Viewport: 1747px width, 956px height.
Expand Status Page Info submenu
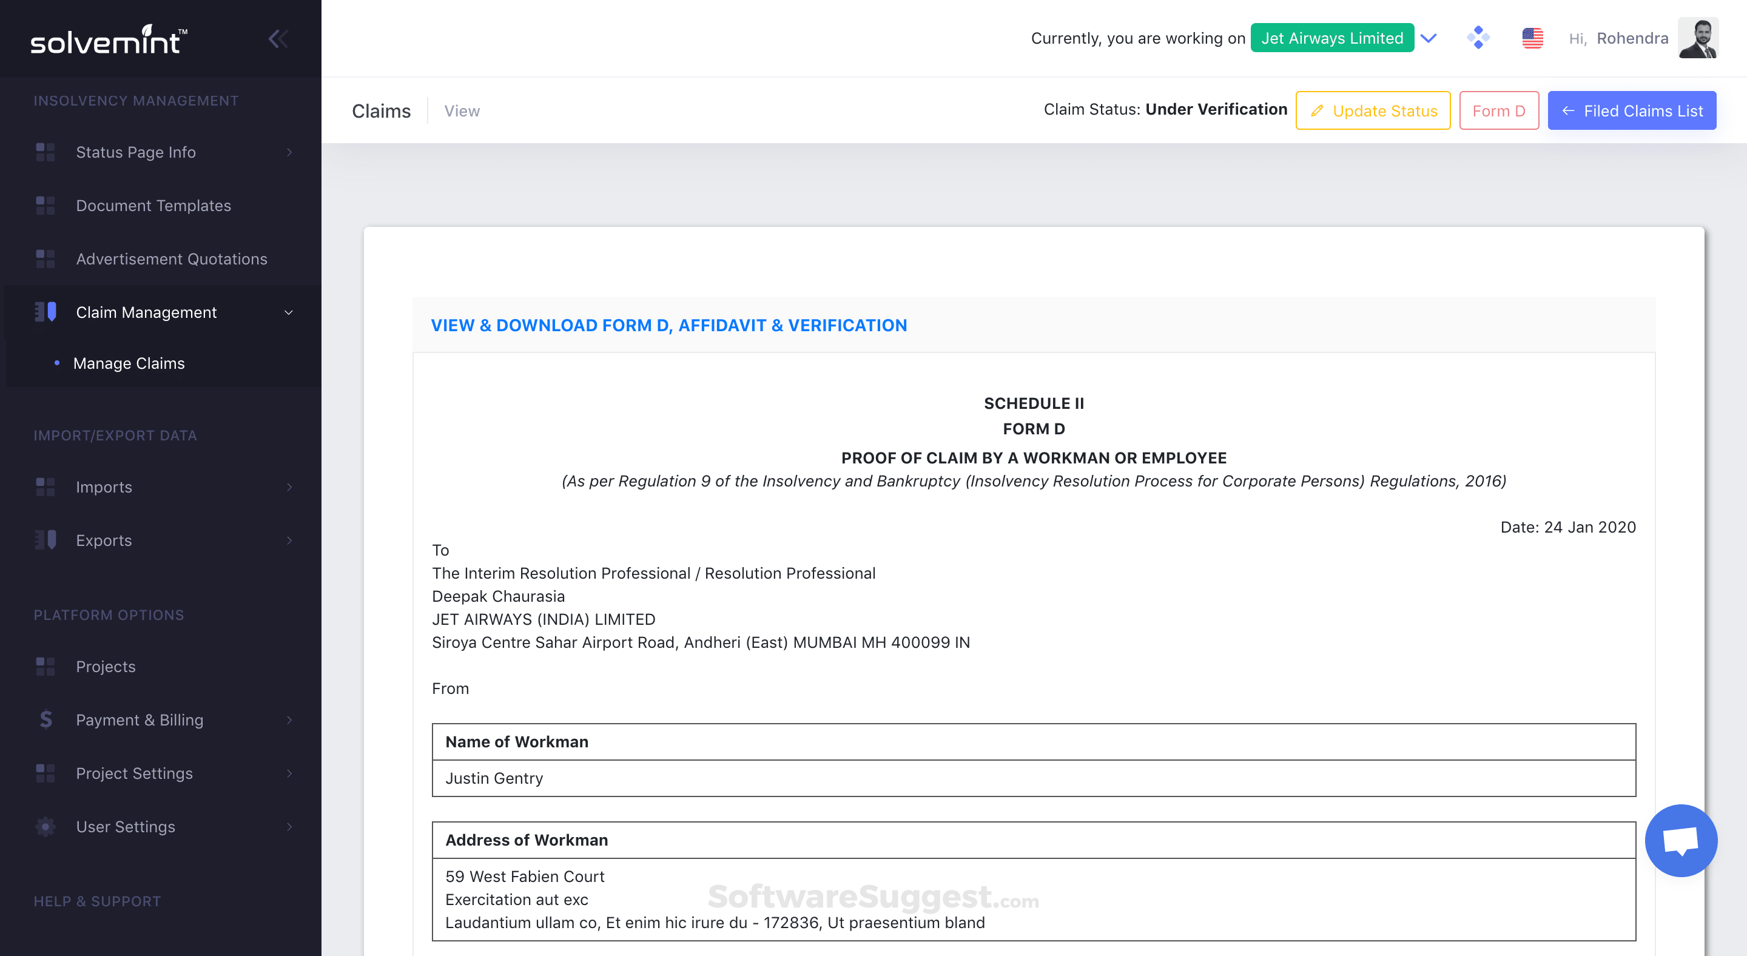pyautogui.click(x=289, y=152)
